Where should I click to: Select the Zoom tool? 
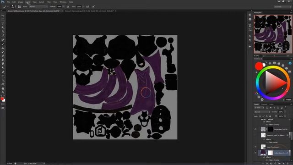3,92
